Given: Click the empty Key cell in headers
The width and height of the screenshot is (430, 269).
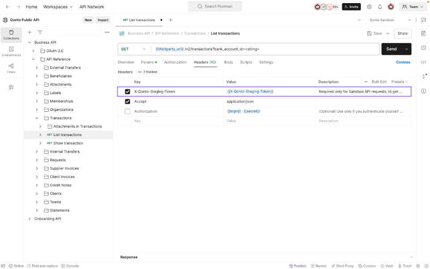Looking at the screenshot, I should [x=178, y=121].
